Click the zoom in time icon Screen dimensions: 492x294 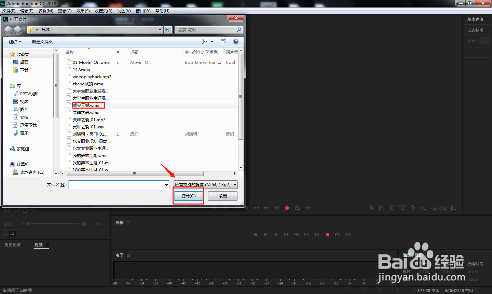[x=392, y=208]
